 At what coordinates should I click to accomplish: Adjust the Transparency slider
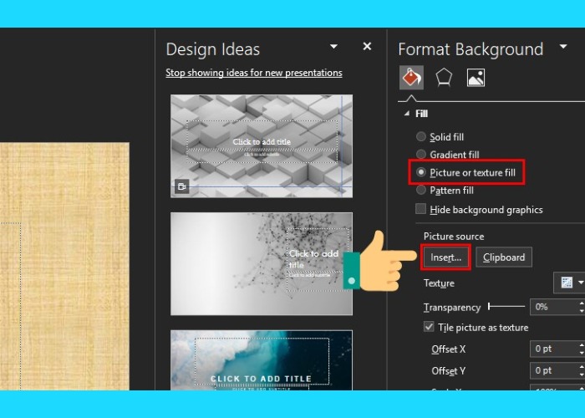coord(506,307)
